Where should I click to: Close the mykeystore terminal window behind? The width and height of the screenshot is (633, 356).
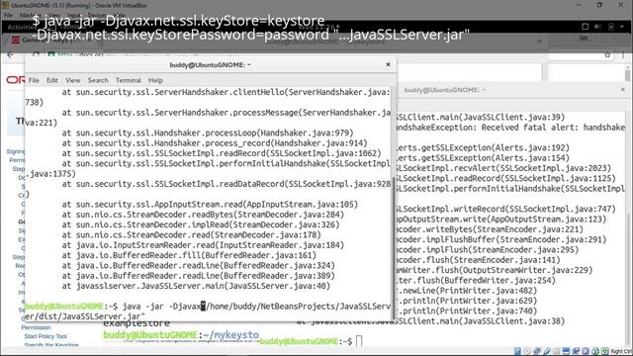tap(540, 42)
